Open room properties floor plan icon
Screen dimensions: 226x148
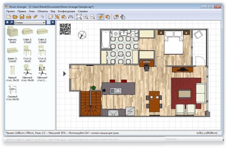50,17
